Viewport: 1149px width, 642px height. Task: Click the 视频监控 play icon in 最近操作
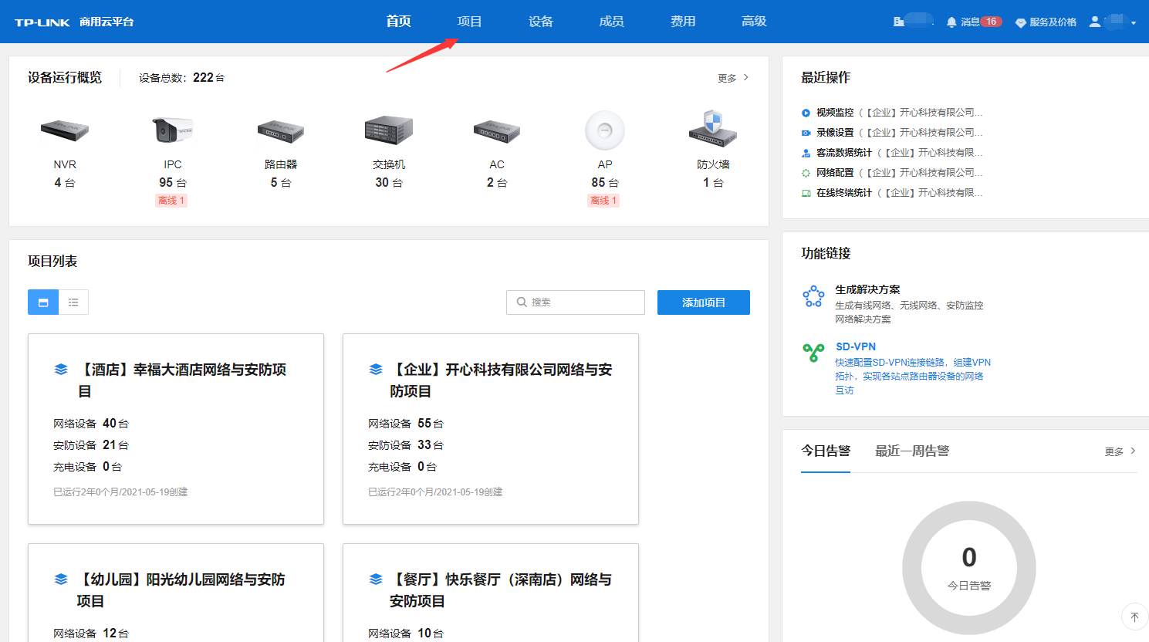805,113
